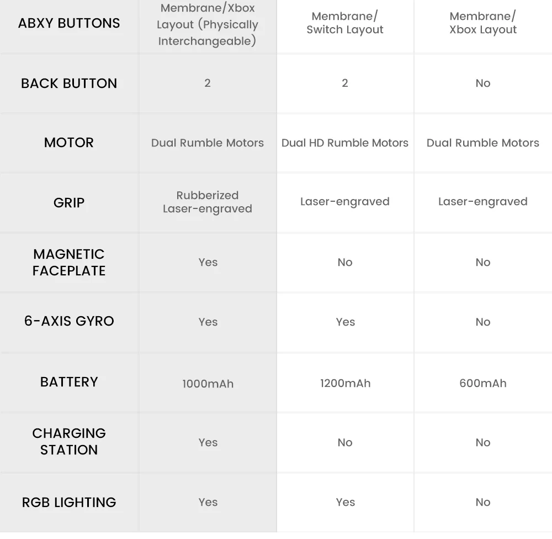Click the Membrane/Switch Layout cell
The image size is (552, 539).
click(345, 23)
